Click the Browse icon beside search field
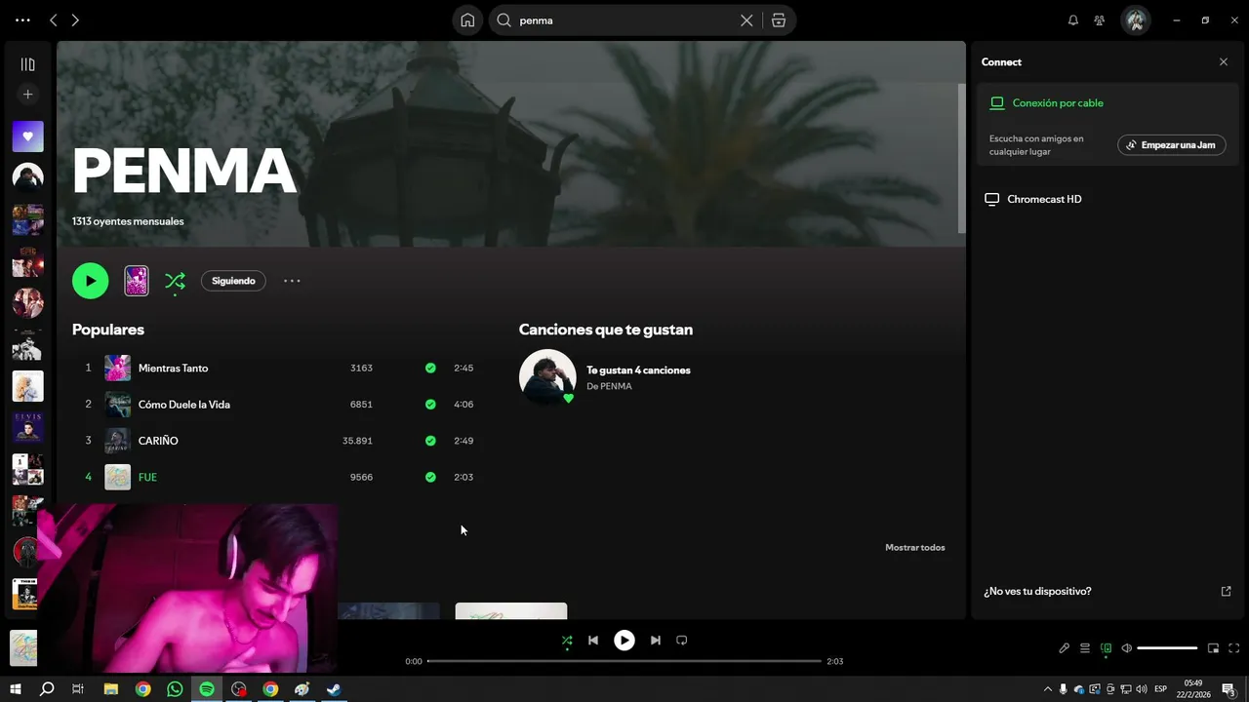1249x702 pixels. click(779, 20)
